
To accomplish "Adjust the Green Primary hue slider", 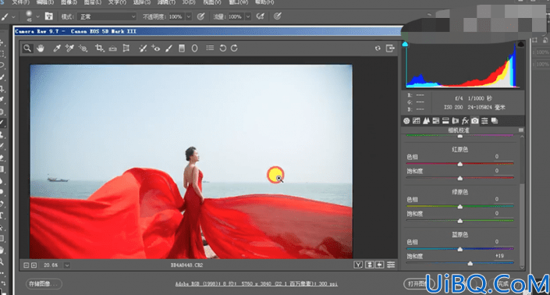I will (x=460, y=207).
